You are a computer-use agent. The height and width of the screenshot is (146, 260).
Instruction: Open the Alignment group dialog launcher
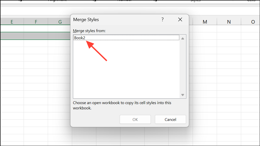[x=94, y=1]
